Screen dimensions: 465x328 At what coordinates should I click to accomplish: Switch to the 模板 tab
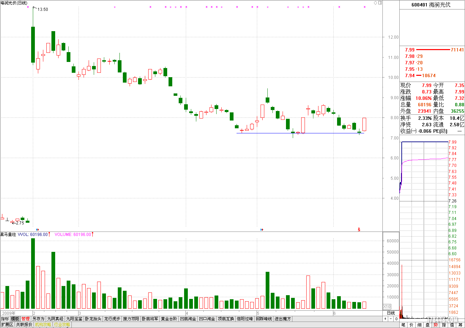click(15, 319)
